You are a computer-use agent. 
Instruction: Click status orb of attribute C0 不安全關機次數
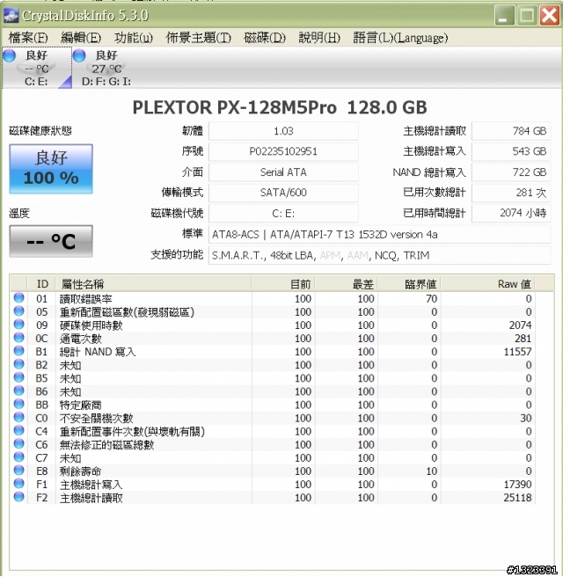(x=18, y=417)
